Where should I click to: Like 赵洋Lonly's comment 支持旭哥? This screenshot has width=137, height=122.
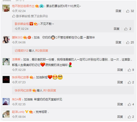point(131,117)
